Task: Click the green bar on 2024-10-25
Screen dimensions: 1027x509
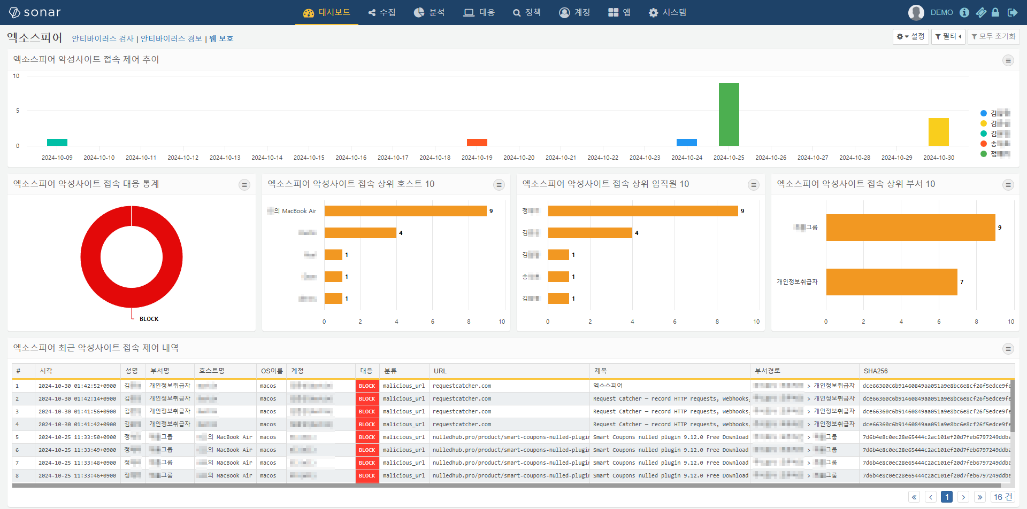Action: [729, 114]
